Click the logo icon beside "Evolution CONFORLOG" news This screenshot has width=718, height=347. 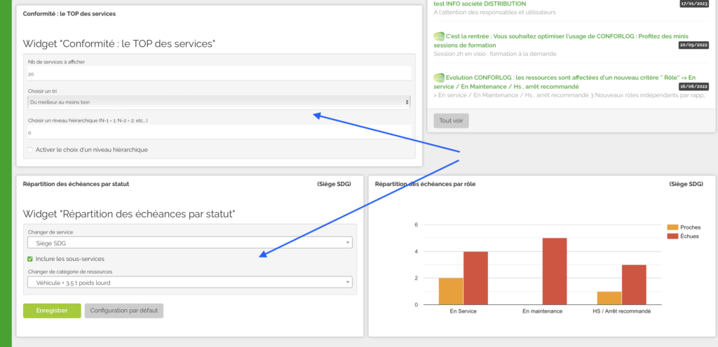(439, 77)
